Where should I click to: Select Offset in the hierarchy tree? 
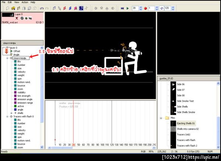pyautogui.click(x=17, y=51)
